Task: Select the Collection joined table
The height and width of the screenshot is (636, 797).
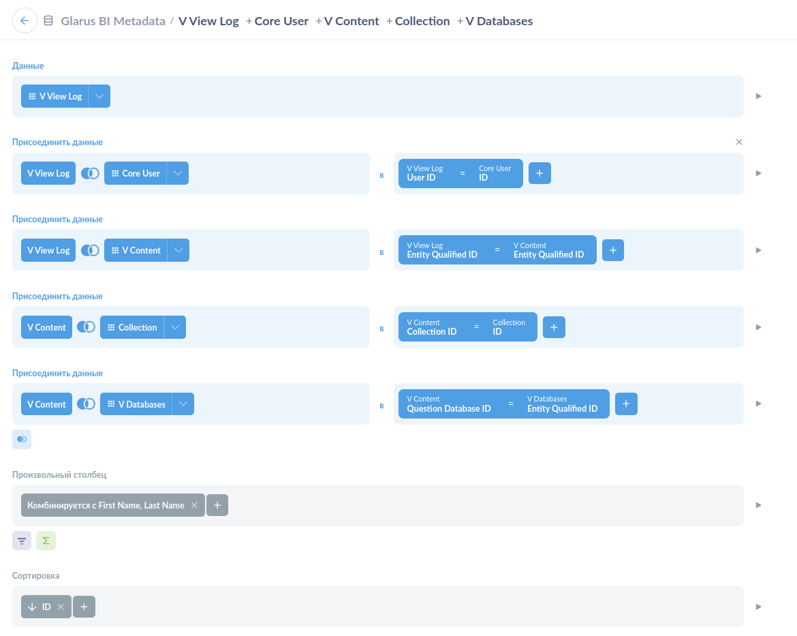Action: click(x=132, y=327)
